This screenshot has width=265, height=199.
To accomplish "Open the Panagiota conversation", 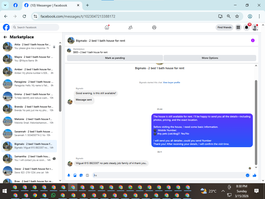I will tap(29, 84).
